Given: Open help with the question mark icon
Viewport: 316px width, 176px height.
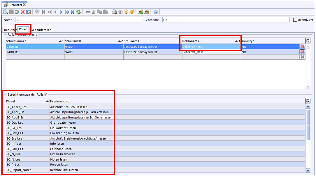Looking at the screenshot, I should [156, 12].
